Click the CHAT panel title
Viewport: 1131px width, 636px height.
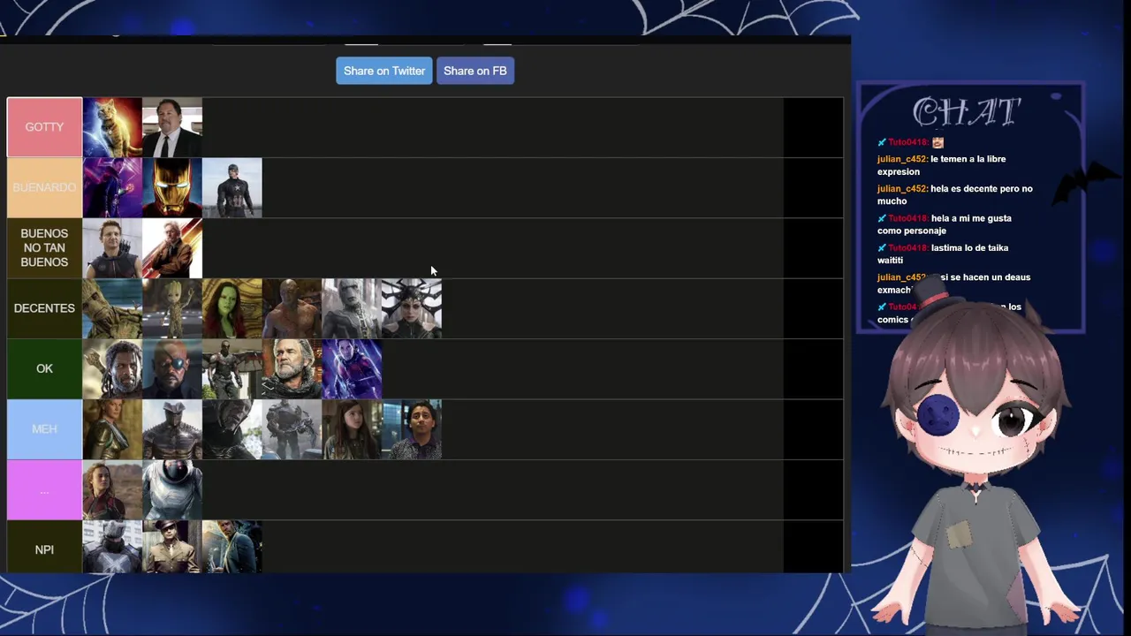pos(967,112)
